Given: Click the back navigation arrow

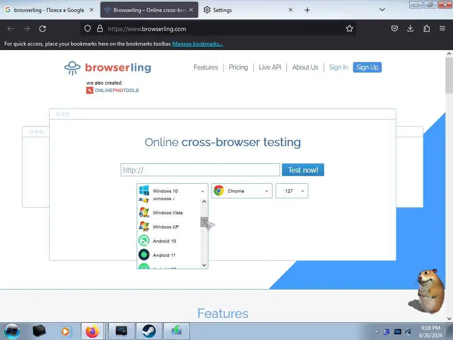Looking at the screenshot, I should (11, 29).
